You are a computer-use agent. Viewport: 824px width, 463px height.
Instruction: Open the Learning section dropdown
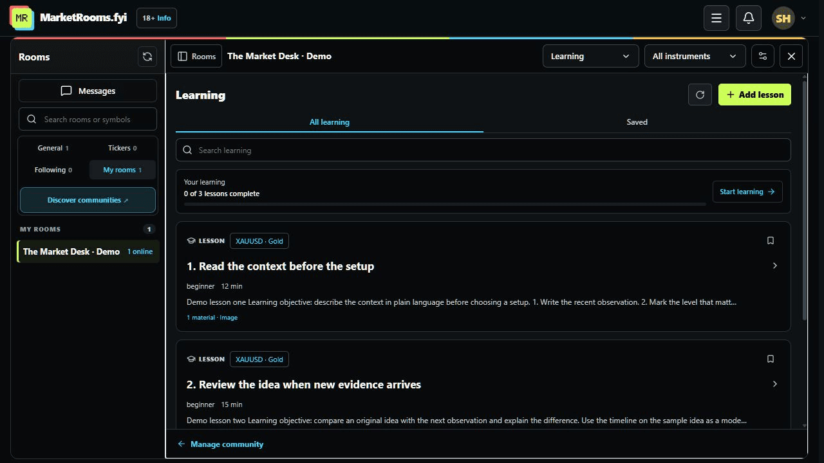[x=590, y=56]
